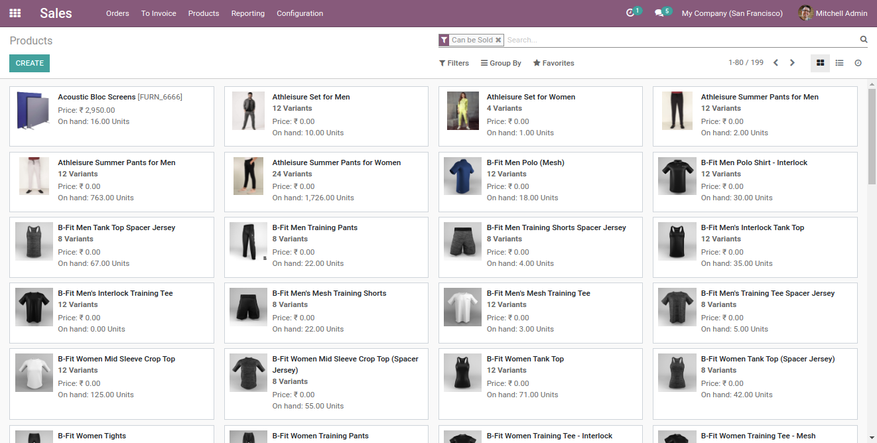Go to the previous page arrow
Viewport: 877px width, 443px height.
coord(776,63)
